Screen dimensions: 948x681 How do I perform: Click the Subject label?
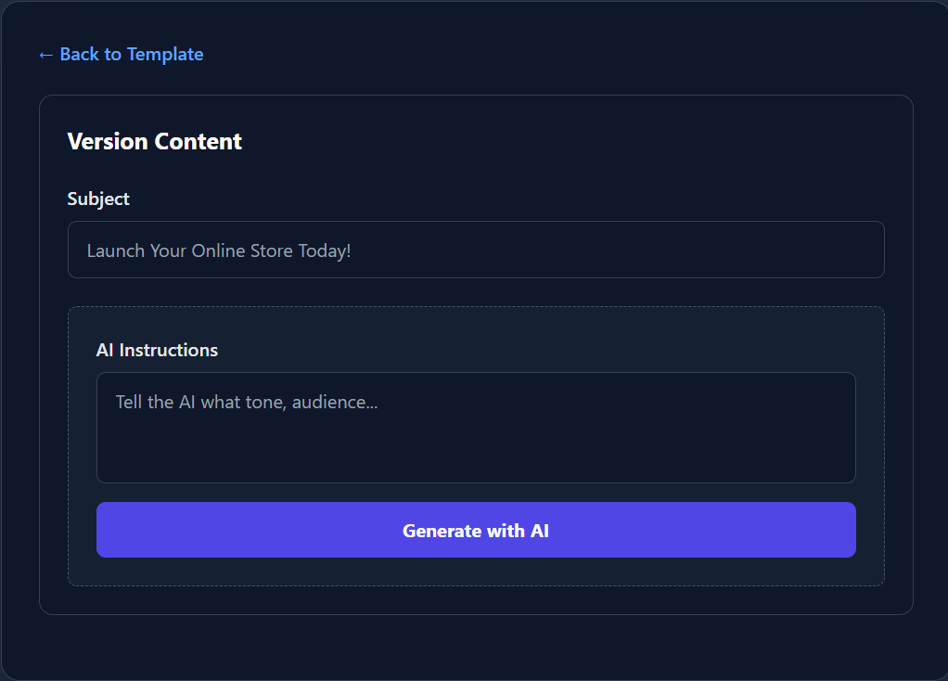(98, 199)
